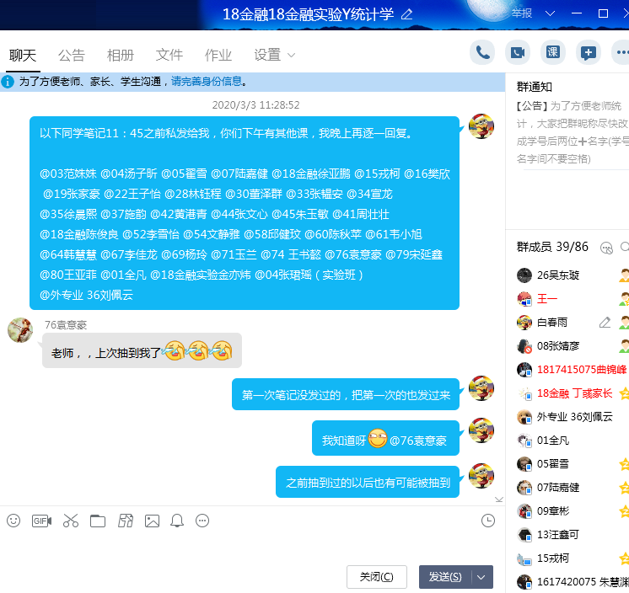Click the edit pencil beside group title
Screen dimensions: 629x593
point(407,13)
